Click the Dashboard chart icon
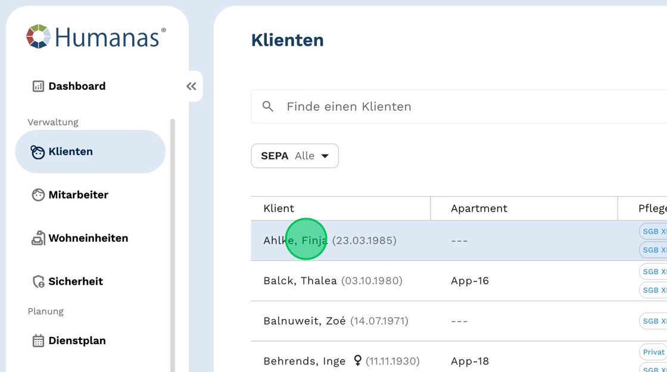The width and height of the screenshot is (667, 372). (38, 86)
